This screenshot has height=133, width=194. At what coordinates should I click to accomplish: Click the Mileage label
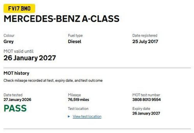coord(74,95)
